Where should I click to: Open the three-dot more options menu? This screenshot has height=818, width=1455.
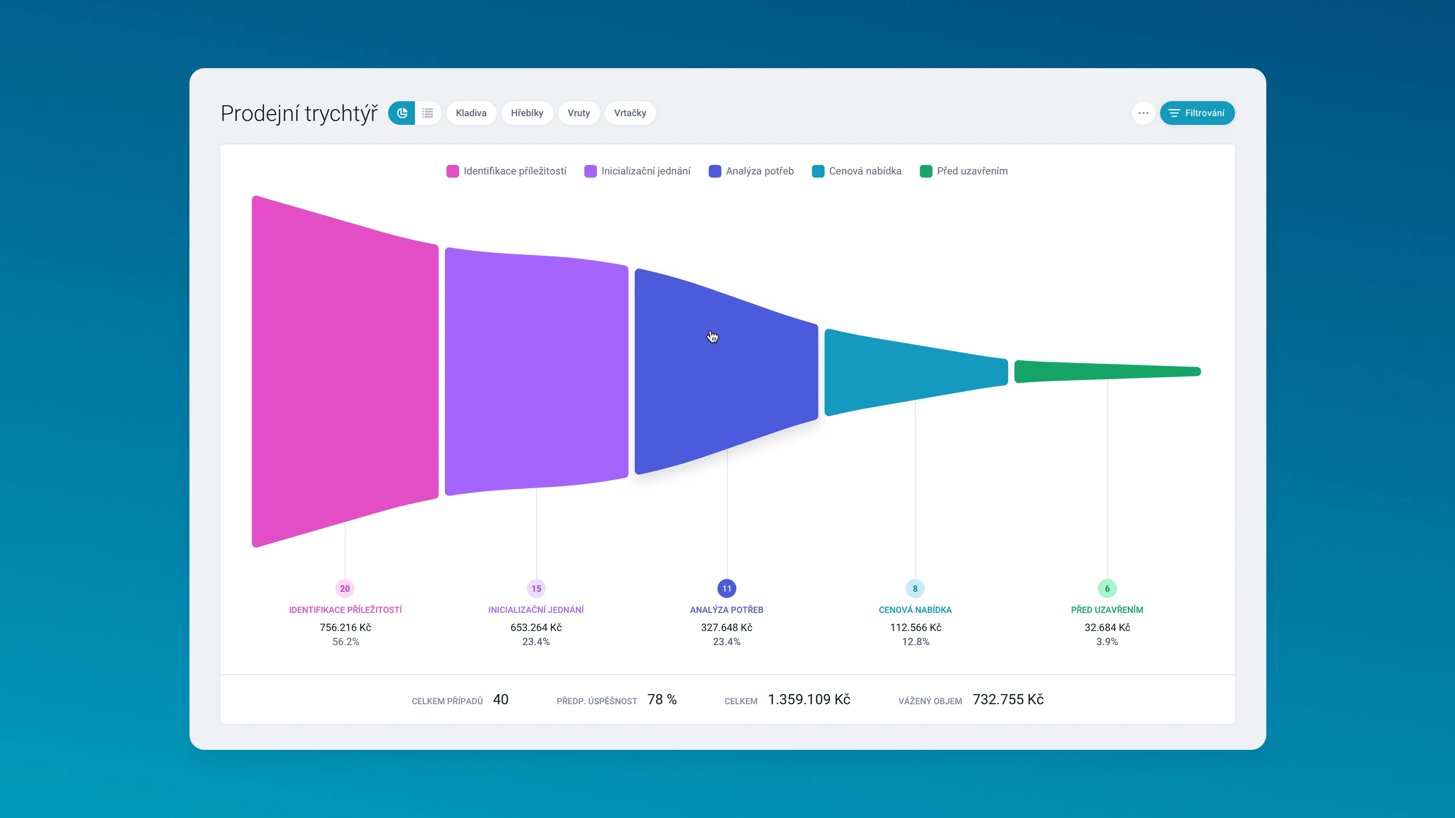pos(1143,113)
